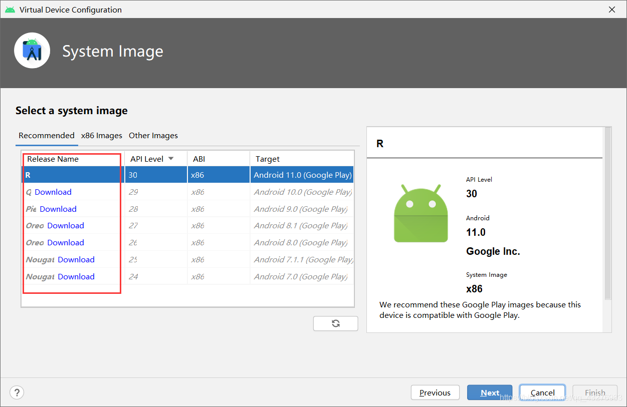
Task: Click the Android icon in title bar
Action: click(10, 10)
